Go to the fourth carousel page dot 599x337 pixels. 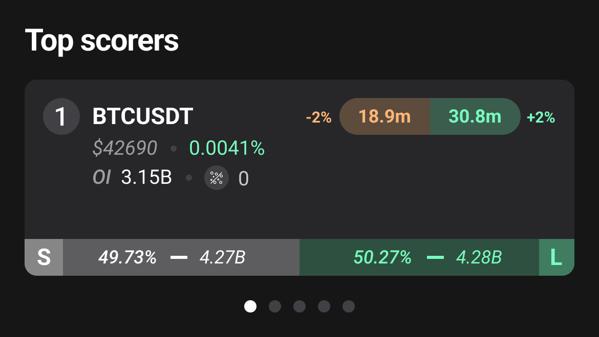tap(324, 306)
